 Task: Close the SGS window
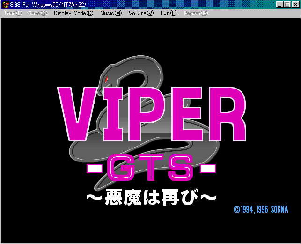point(296,5)
